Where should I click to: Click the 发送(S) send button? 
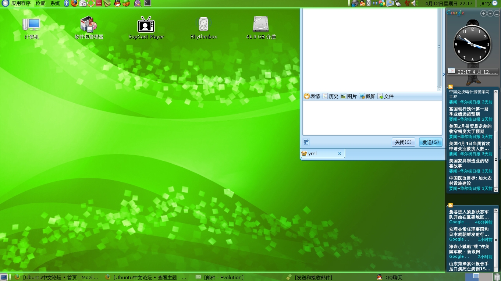click(x=430, y=142)
